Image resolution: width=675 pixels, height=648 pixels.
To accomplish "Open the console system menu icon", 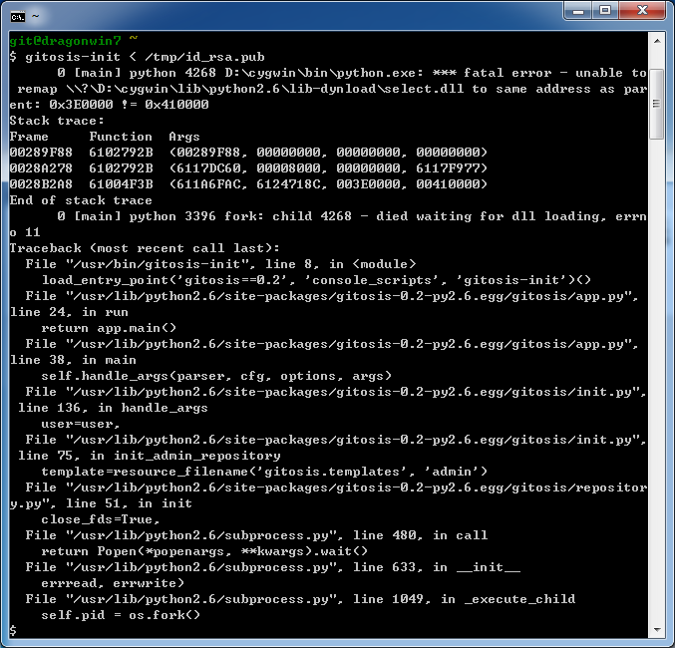I will tap(18, 17).
